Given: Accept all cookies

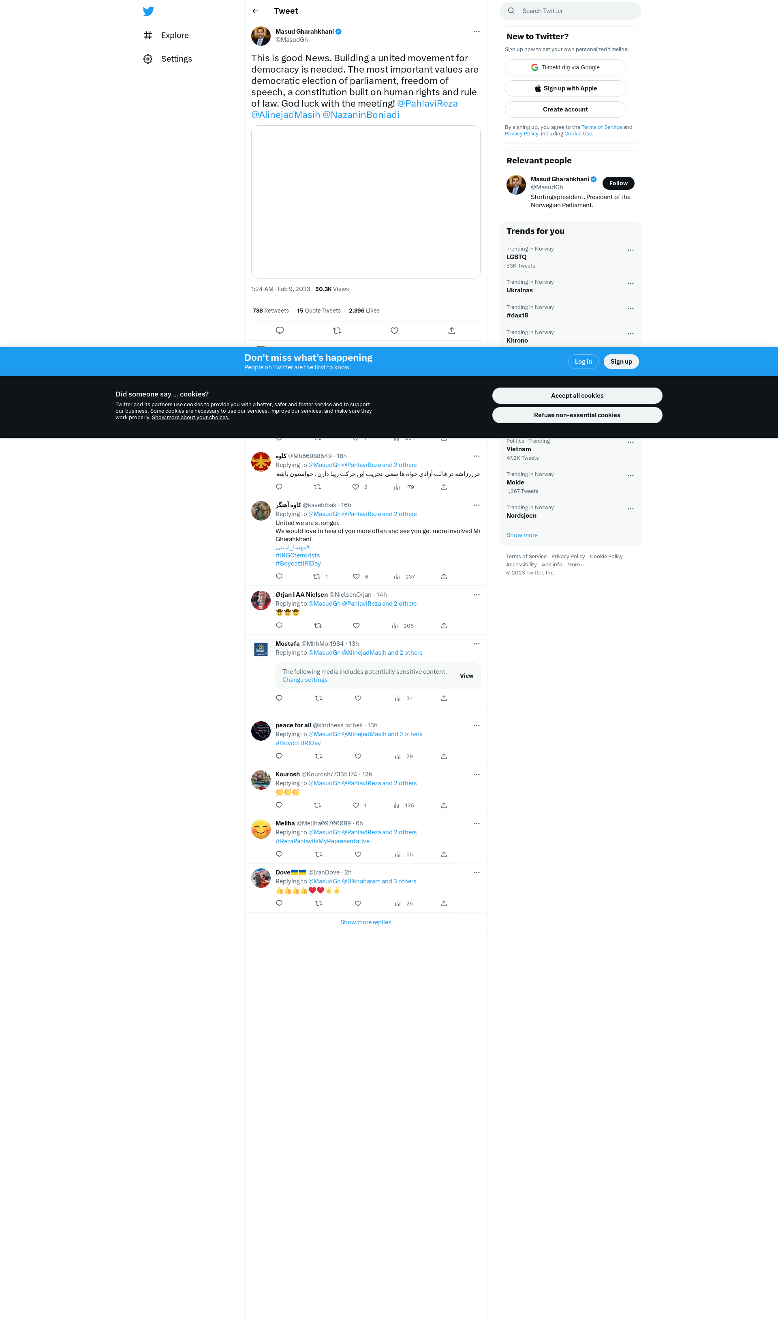Looking at the screenshot, I should (x=577, y=395).
